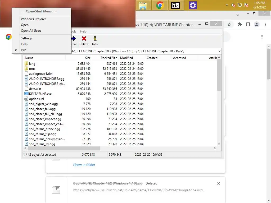
Task: Click the Move arrow icon in 7-Zip toolbar
Action: (x=74, y=39)
